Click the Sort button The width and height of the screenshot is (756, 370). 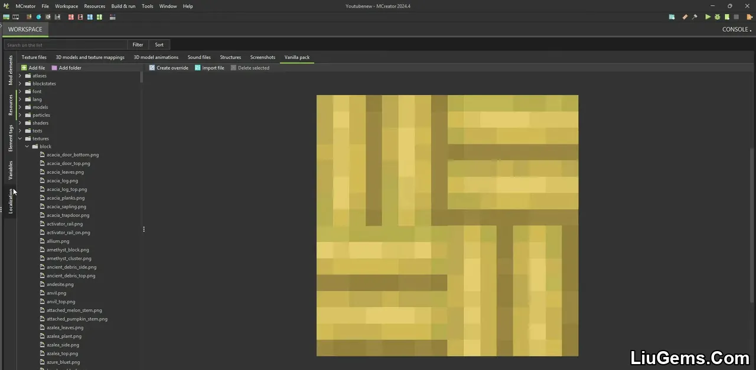(x=159, y=45)
